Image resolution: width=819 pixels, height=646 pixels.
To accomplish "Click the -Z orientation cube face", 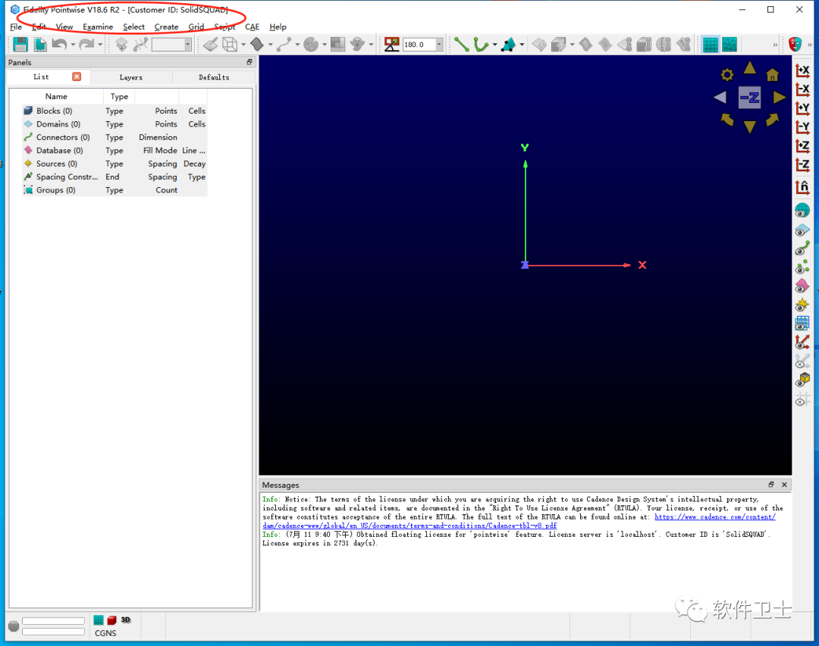I will pos(749,97).
